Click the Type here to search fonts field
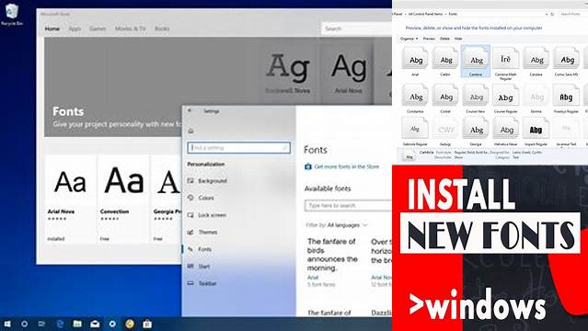 (x=348, y=205)
